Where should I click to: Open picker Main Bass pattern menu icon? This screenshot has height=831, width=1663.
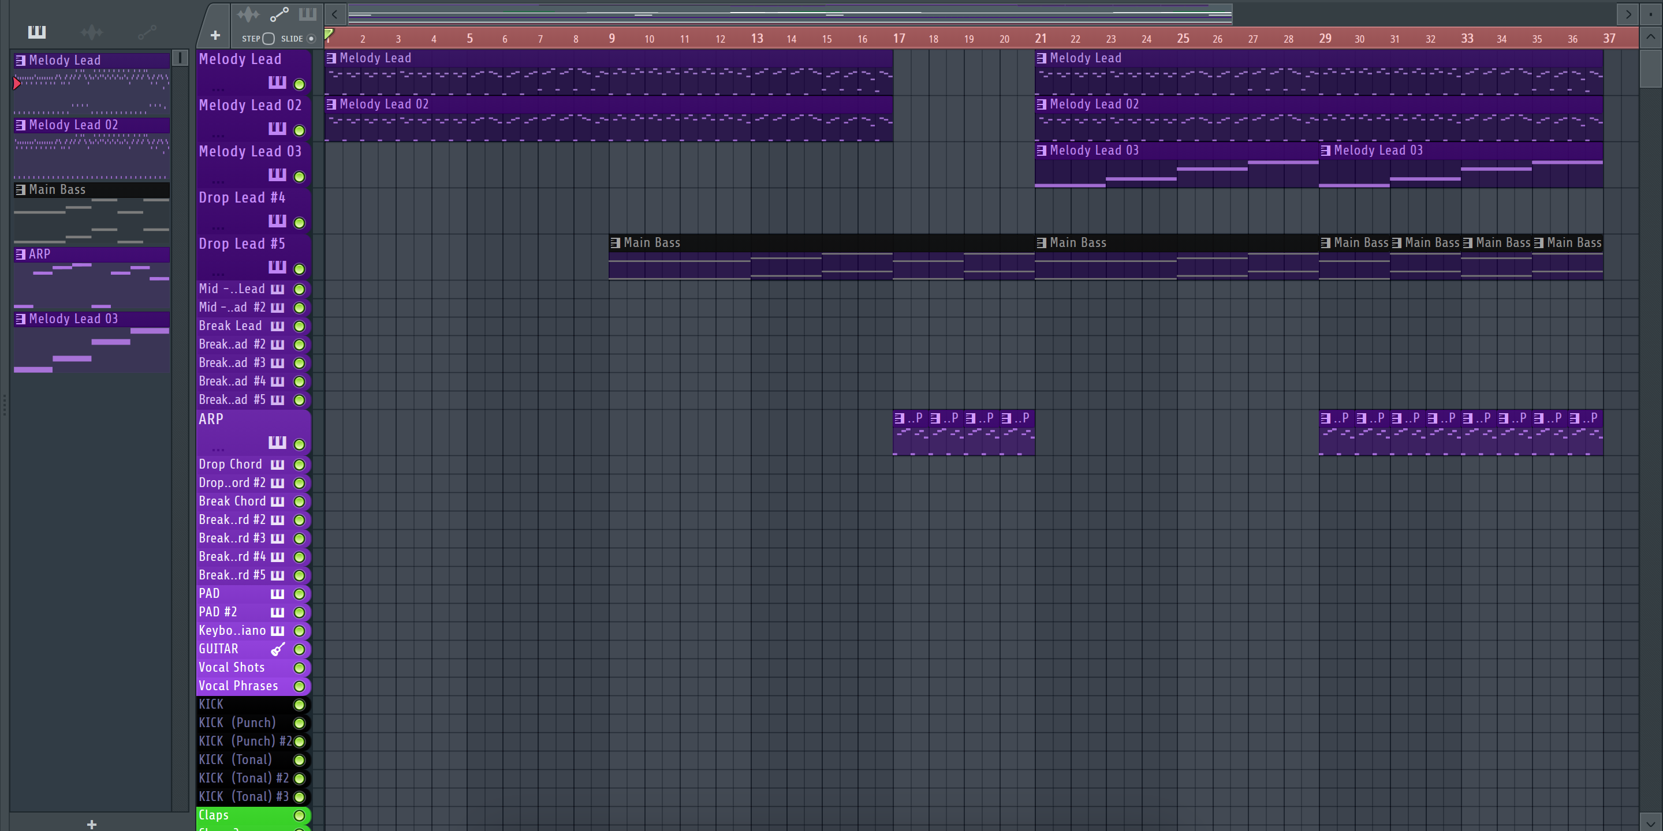coord(20,190)
